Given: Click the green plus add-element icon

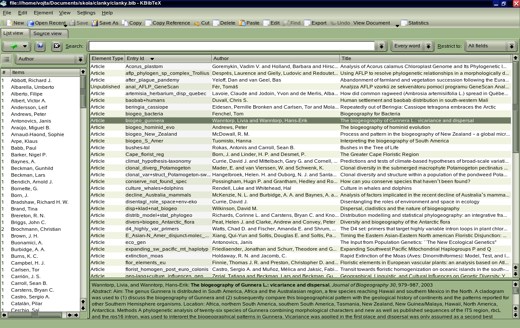Looking at the screenshot, I should point(14,46).
